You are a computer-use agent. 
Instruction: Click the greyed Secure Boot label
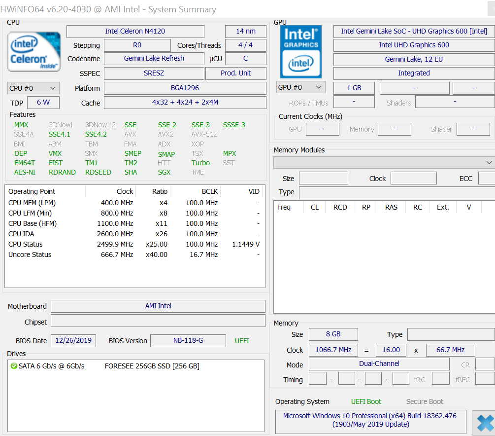(425, 401)
